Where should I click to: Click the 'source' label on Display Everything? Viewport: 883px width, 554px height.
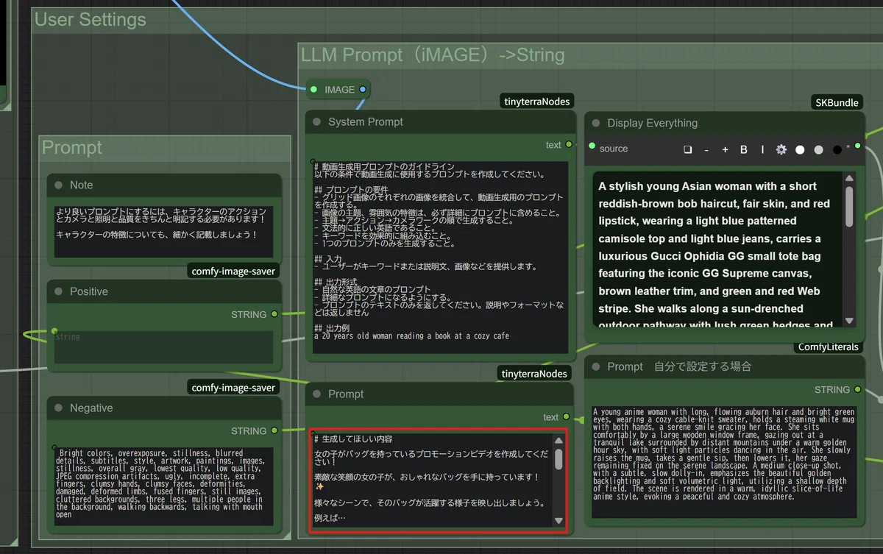tap(614, 149)
